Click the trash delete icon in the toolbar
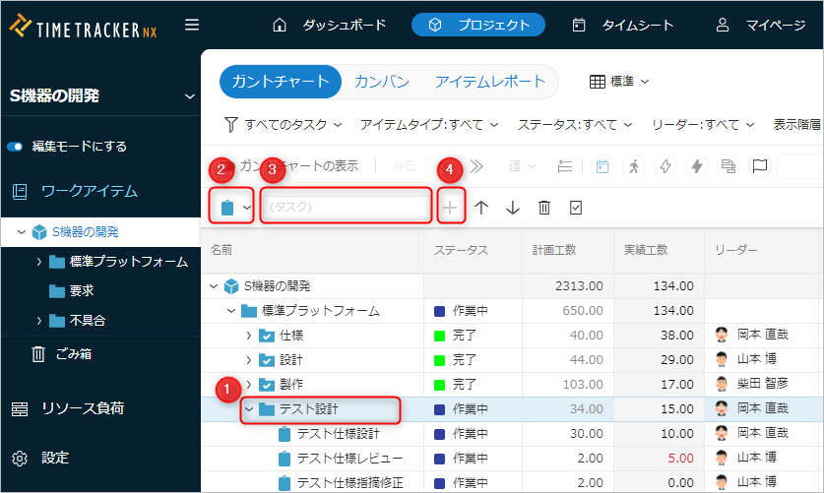 (544, 208)
